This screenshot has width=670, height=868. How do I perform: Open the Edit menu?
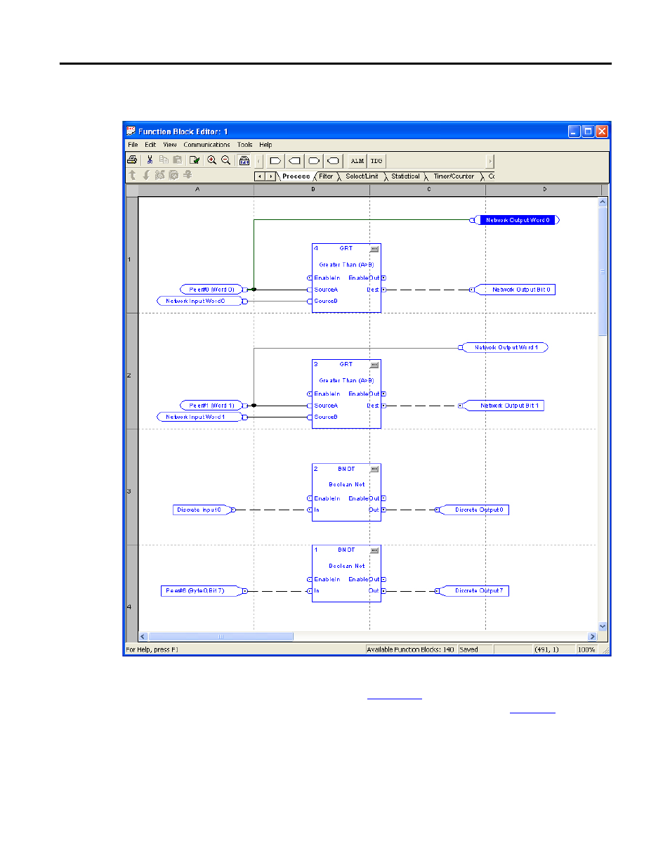click(150, 145)
